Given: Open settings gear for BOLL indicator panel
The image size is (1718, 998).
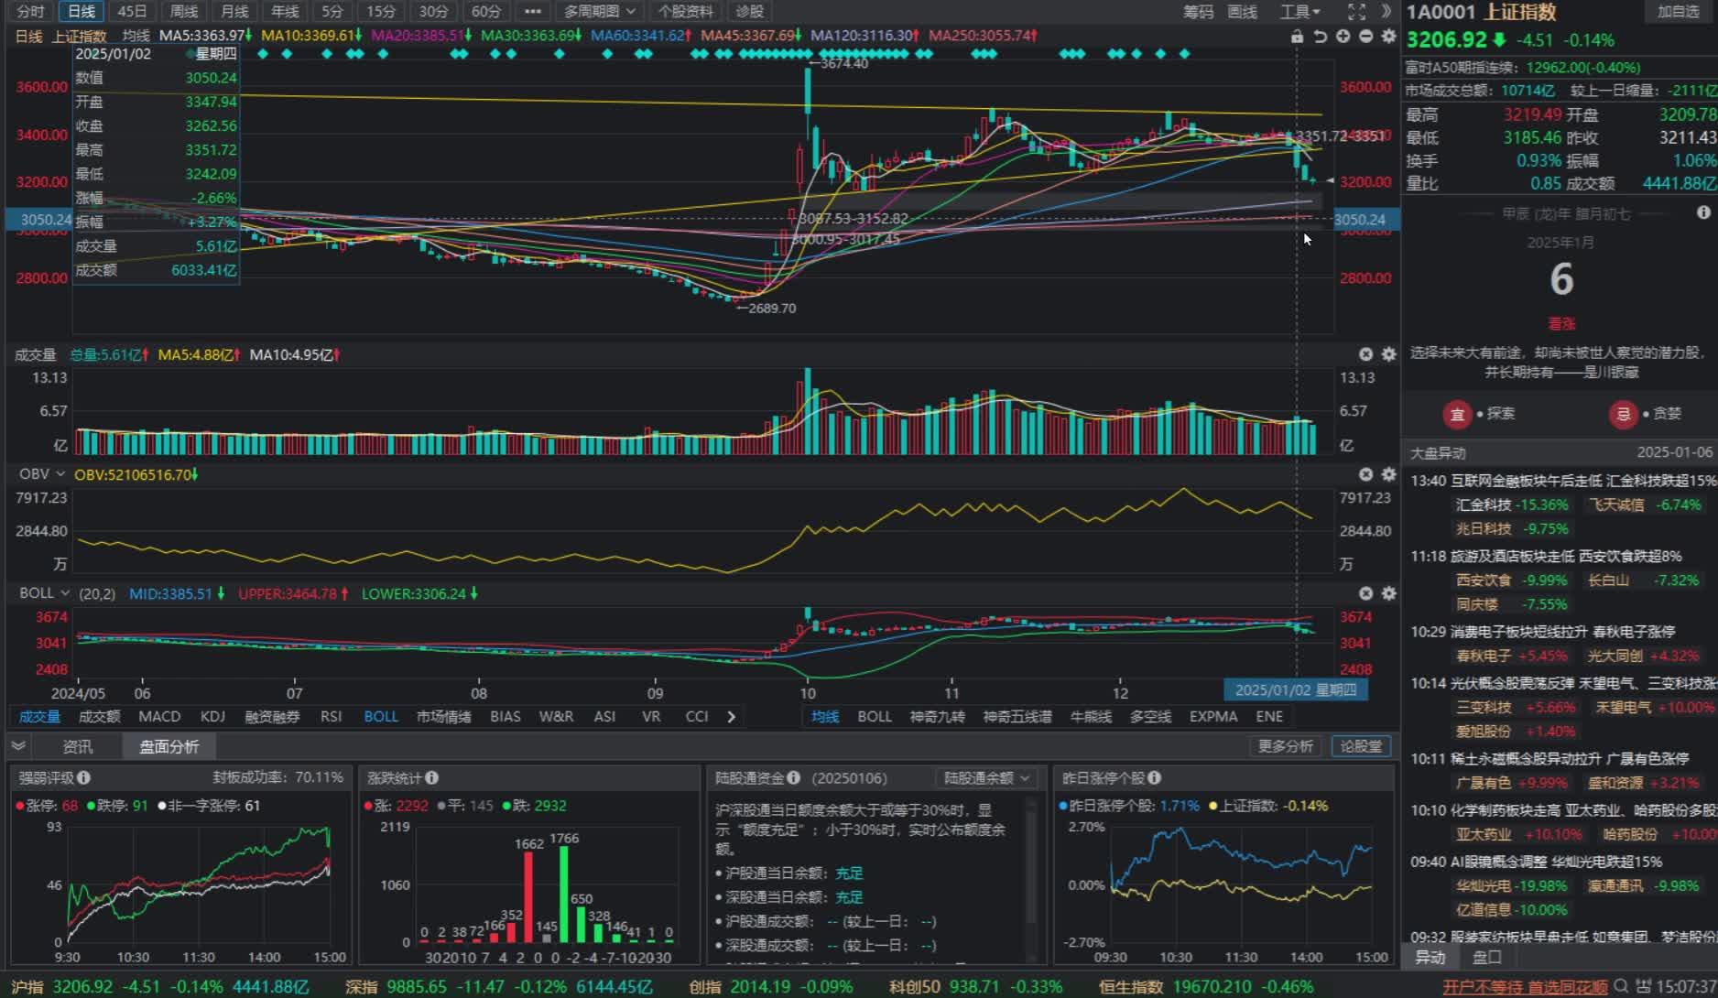Looking at the screenshot, I should coord(1388,593).
